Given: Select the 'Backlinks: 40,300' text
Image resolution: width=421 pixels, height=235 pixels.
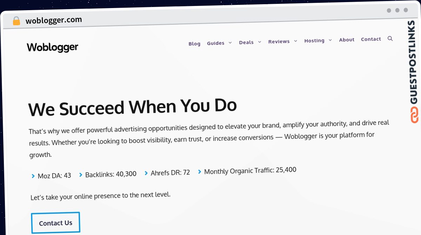Looking at the screenshot, I should (111, 174).
